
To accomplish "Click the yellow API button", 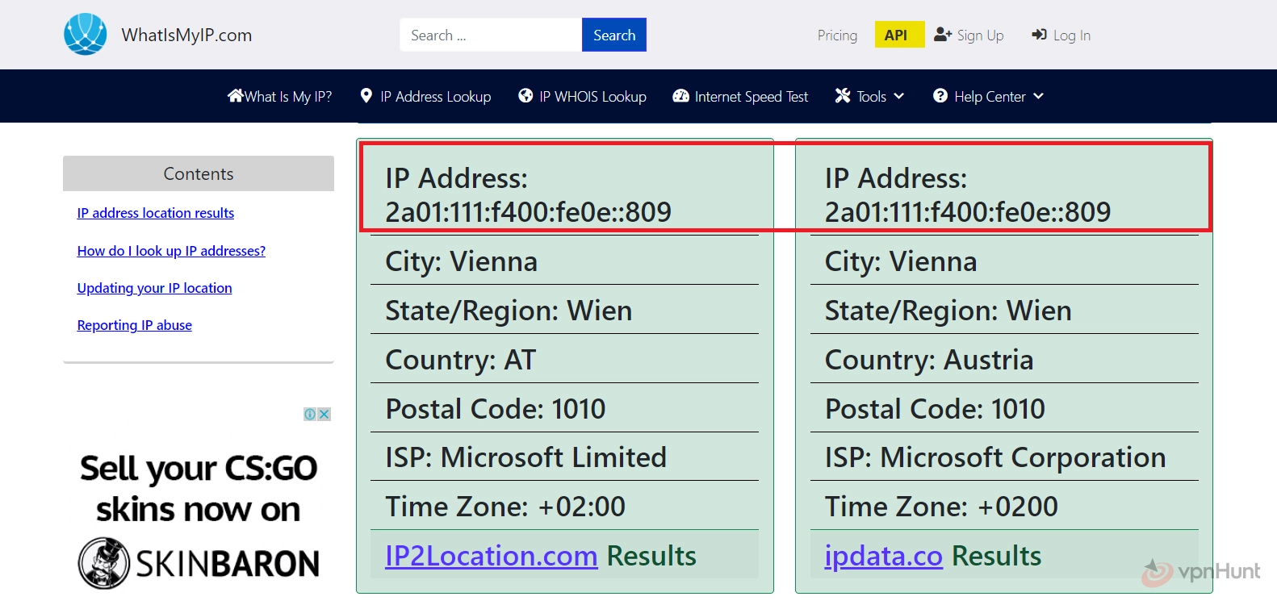I will [899, 35].
